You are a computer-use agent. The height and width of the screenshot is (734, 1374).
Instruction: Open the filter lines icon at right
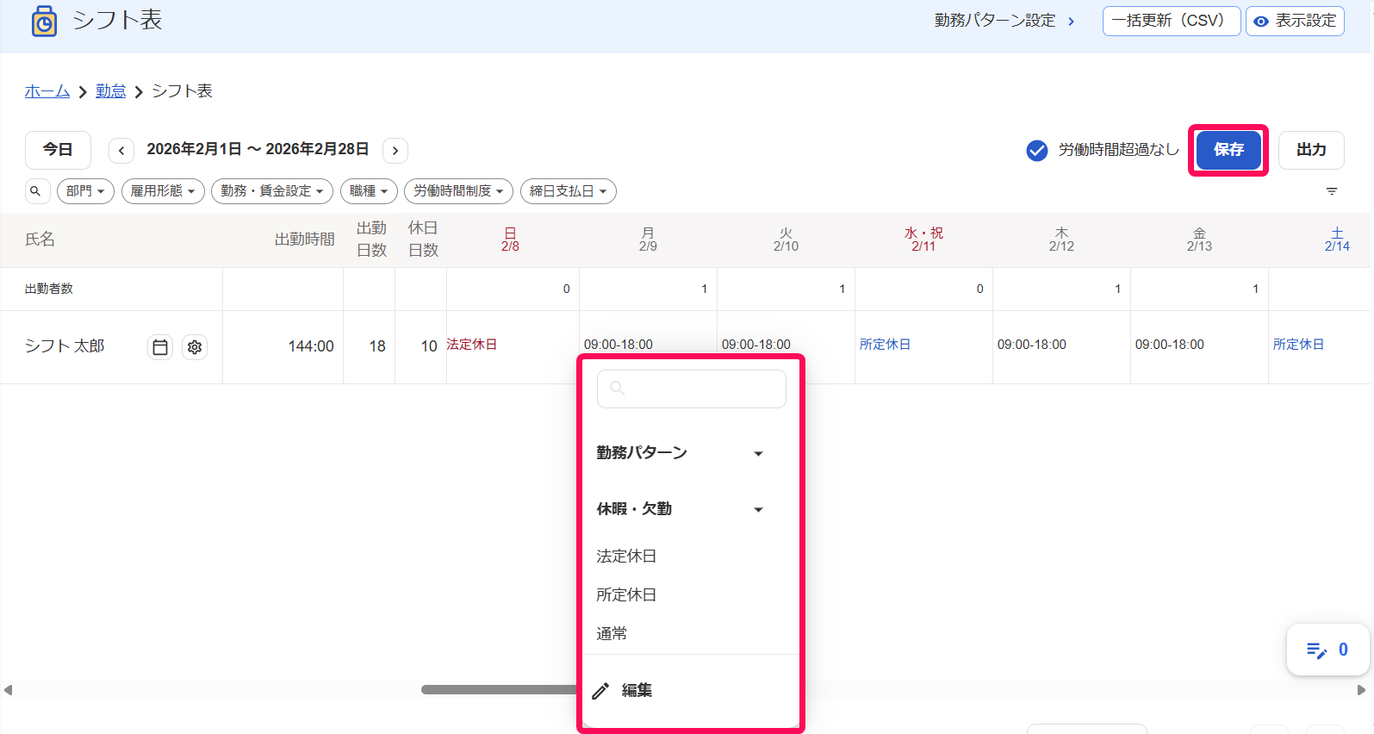pos(1332,191)
